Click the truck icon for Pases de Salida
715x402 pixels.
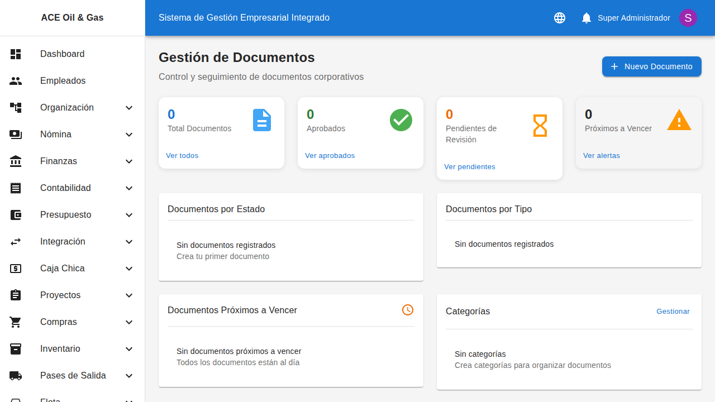16,375
